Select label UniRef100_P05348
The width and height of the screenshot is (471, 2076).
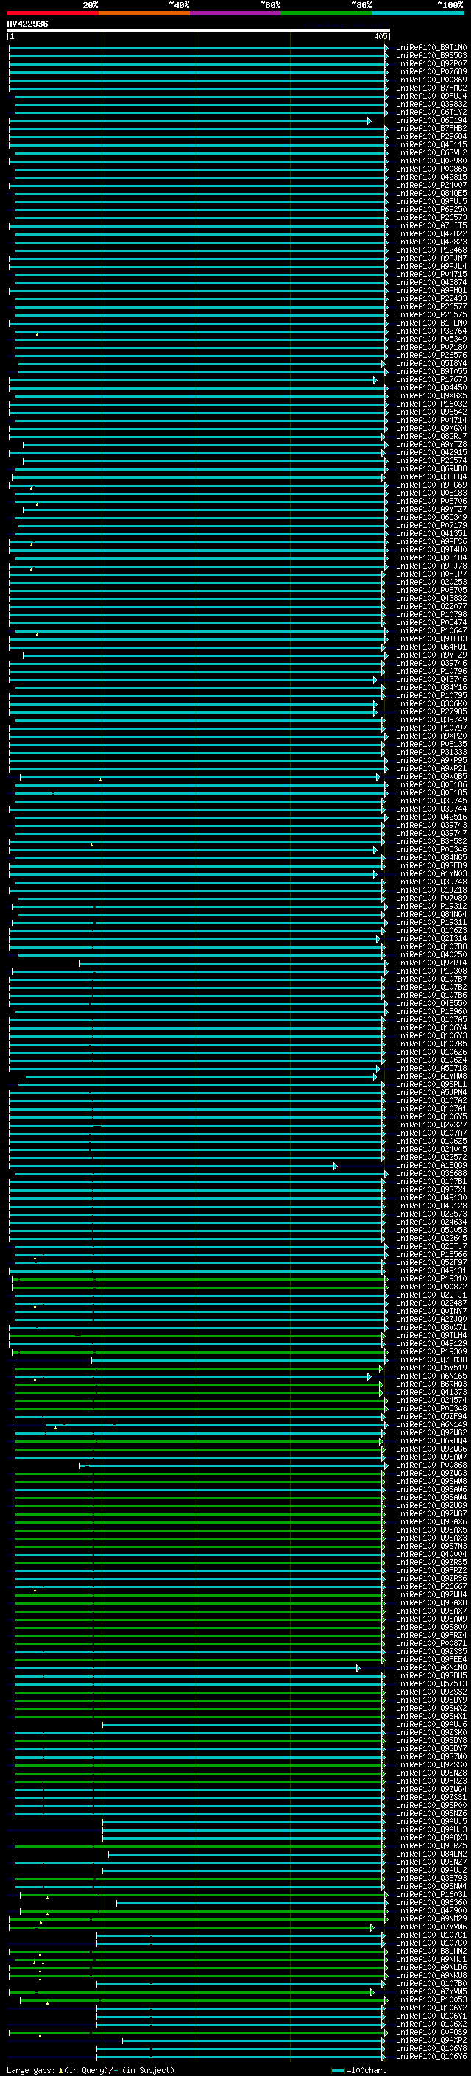click(431, 1409)
